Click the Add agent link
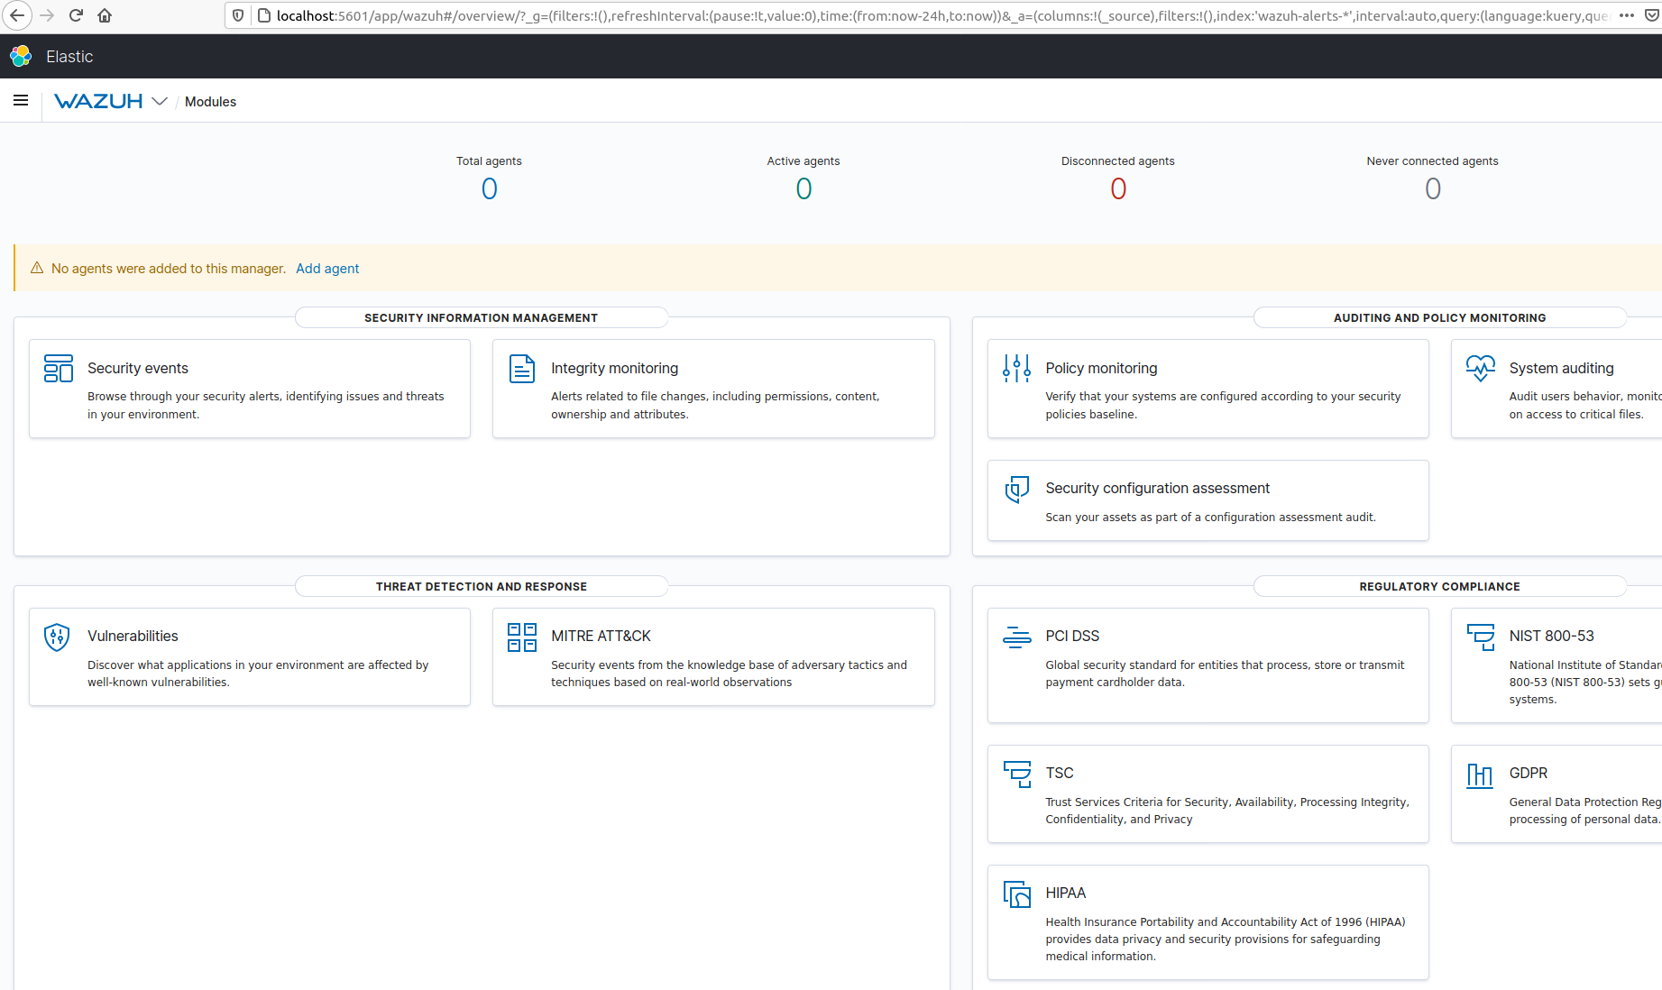The width and height of the screenshot is (1662, 990). tap(327, 269)
